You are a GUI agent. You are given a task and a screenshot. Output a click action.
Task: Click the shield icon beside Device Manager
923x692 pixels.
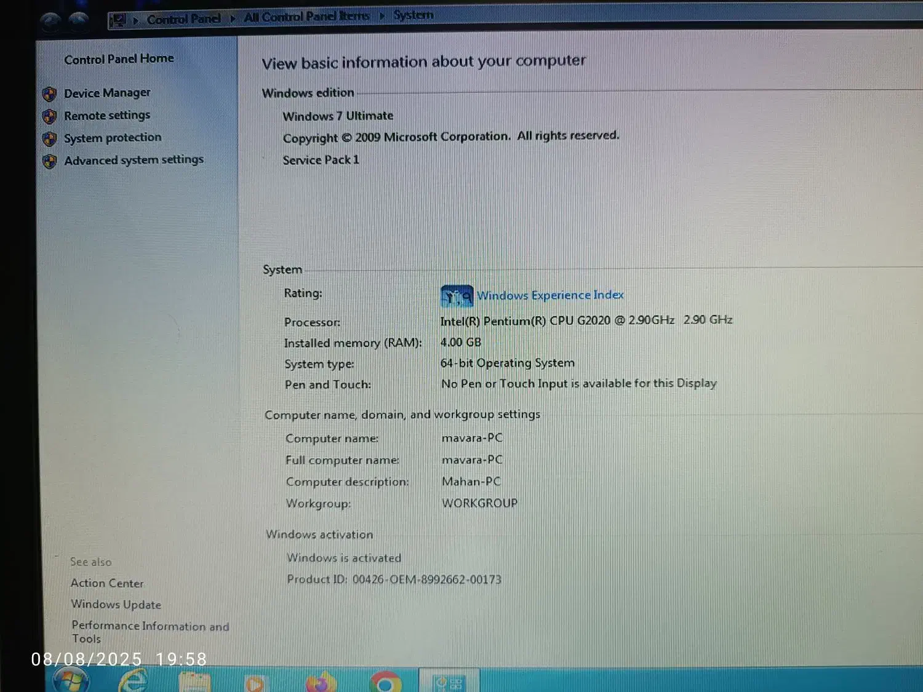50,94
